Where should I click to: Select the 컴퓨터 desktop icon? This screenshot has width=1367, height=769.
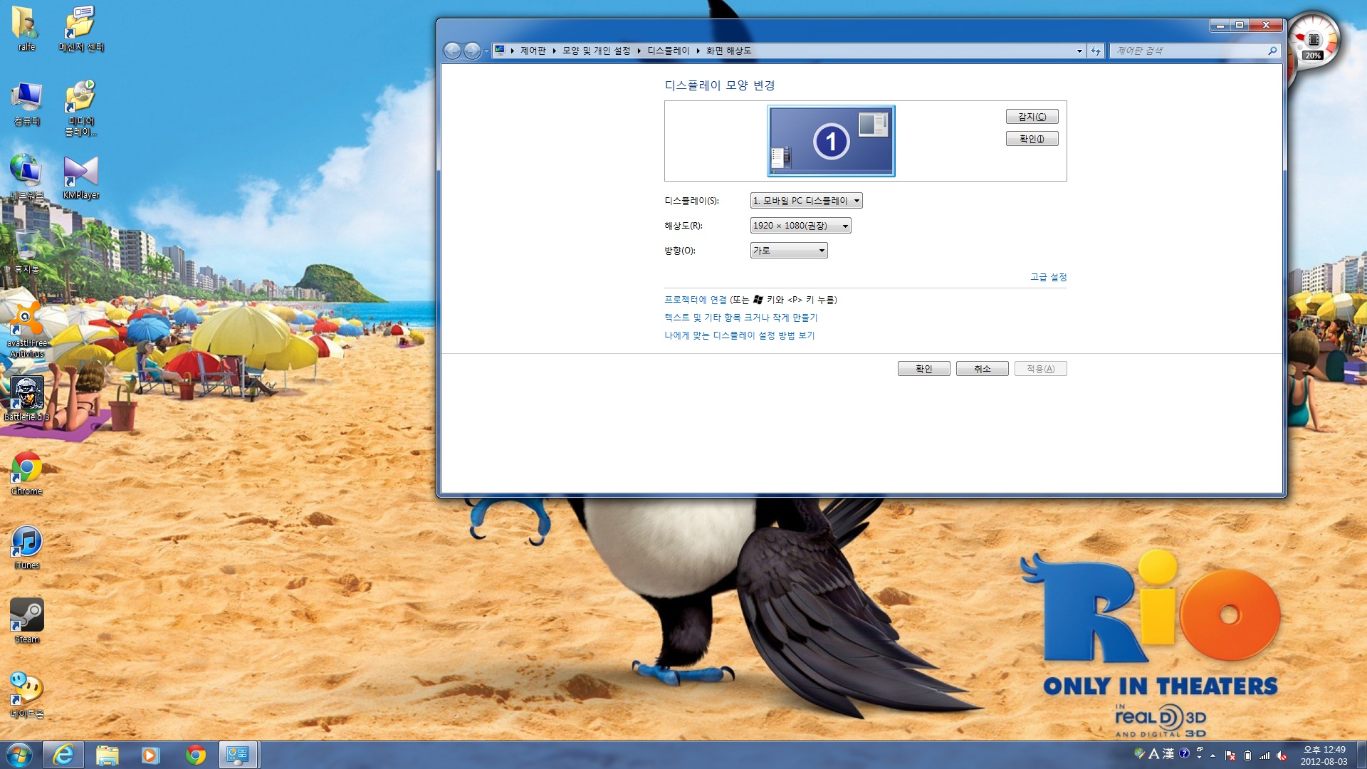coord(26,103)
